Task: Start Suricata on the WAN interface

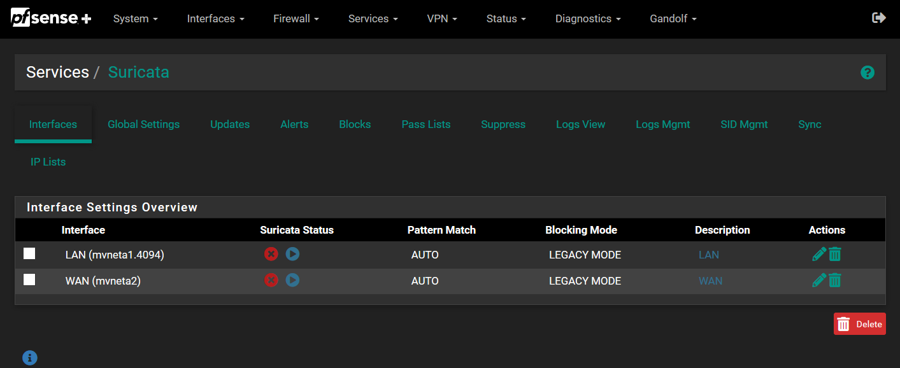Action: [292, 280]
